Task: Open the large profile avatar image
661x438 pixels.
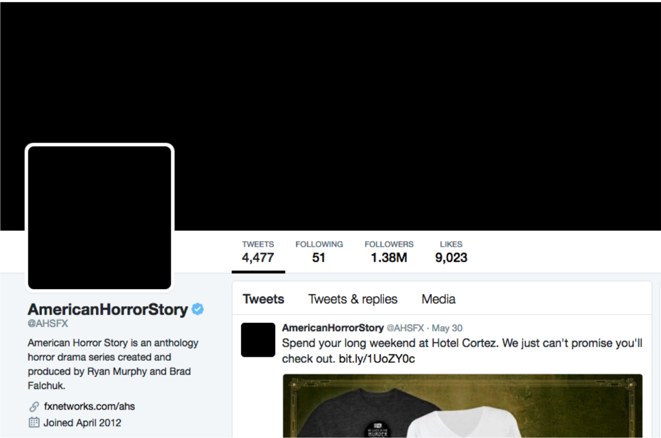Action: pos(99,217)
